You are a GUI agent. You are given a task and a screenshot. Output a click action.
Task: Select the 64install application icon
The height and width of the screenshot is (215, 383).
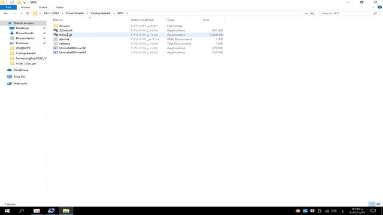[56, 35]
